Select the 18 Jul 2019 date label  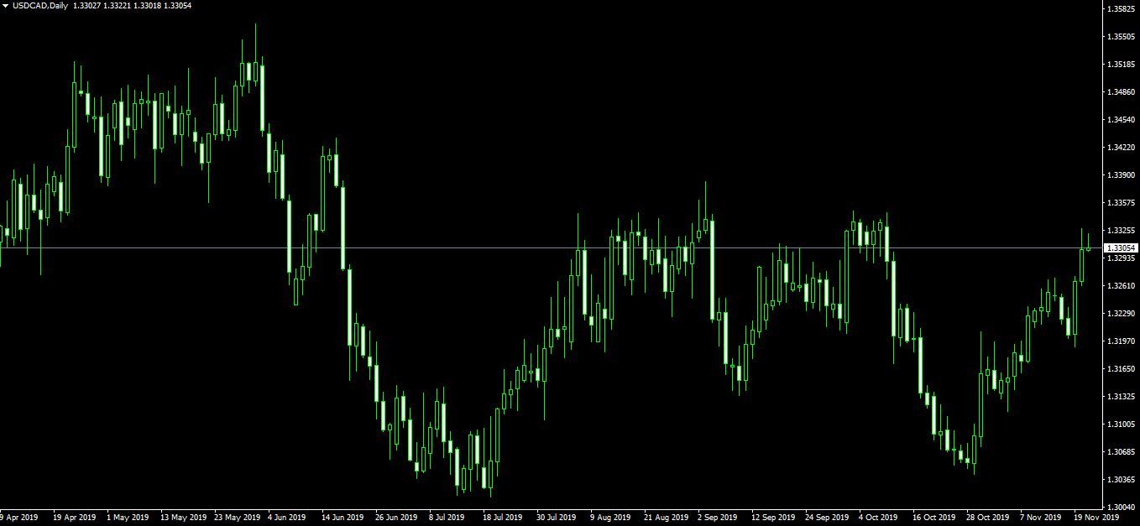502,518
